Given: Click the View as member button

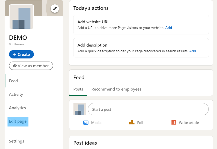Looking at the screenshot, I should [x=31, y=66].
